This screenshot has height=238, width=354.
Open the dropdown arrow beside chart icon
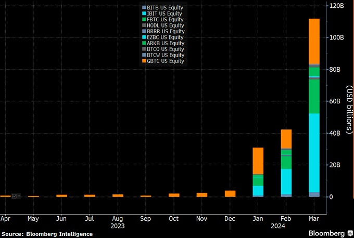19,196
